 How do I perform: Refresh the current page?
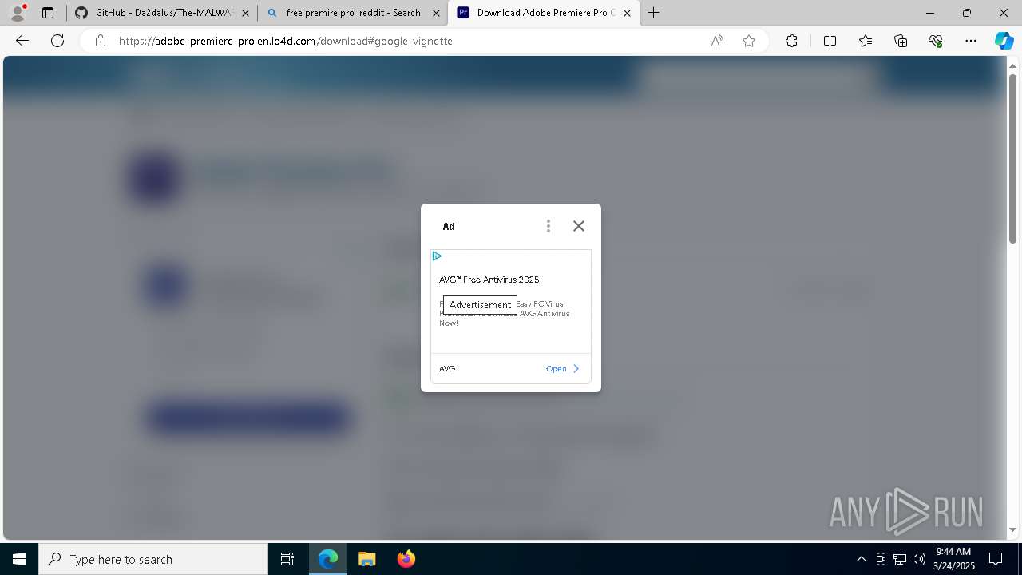57,41
